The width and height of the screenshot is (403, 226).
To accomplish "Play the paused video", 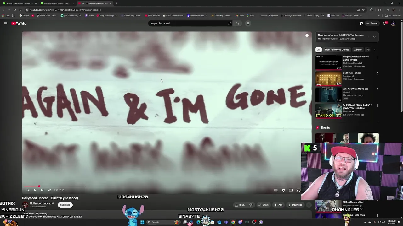I will (35, 190).
